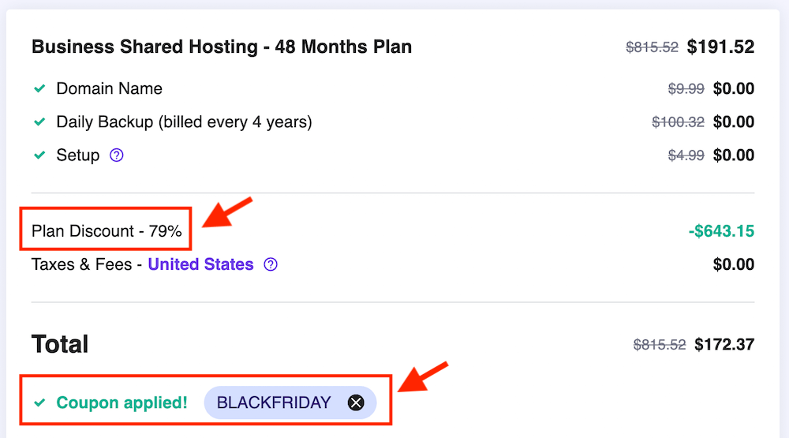Open the United States country link
Image resolution: width=789 pixels, height=438 pixels.
click(x=200, y=264)
